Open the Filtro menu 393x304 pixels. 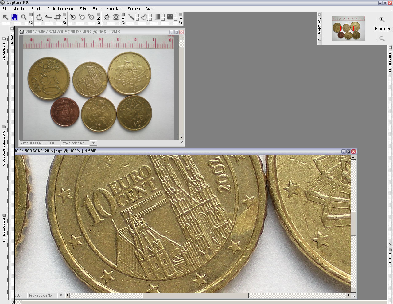[83, 9]
